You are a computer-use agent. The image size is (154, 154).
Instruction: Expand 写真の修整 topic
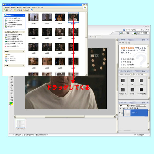point(126,62)
